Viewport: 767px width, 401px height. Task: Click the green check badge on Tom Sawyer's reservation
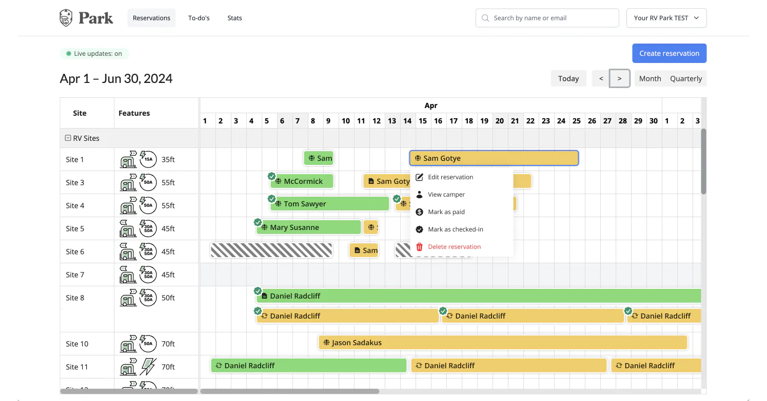[272, 199]
